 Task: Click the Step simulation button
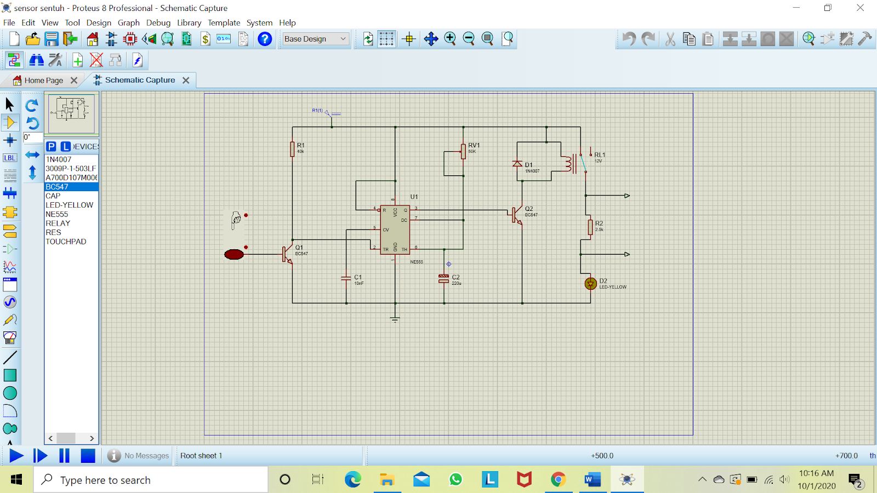pyautogui.click(x=40, y=456)
